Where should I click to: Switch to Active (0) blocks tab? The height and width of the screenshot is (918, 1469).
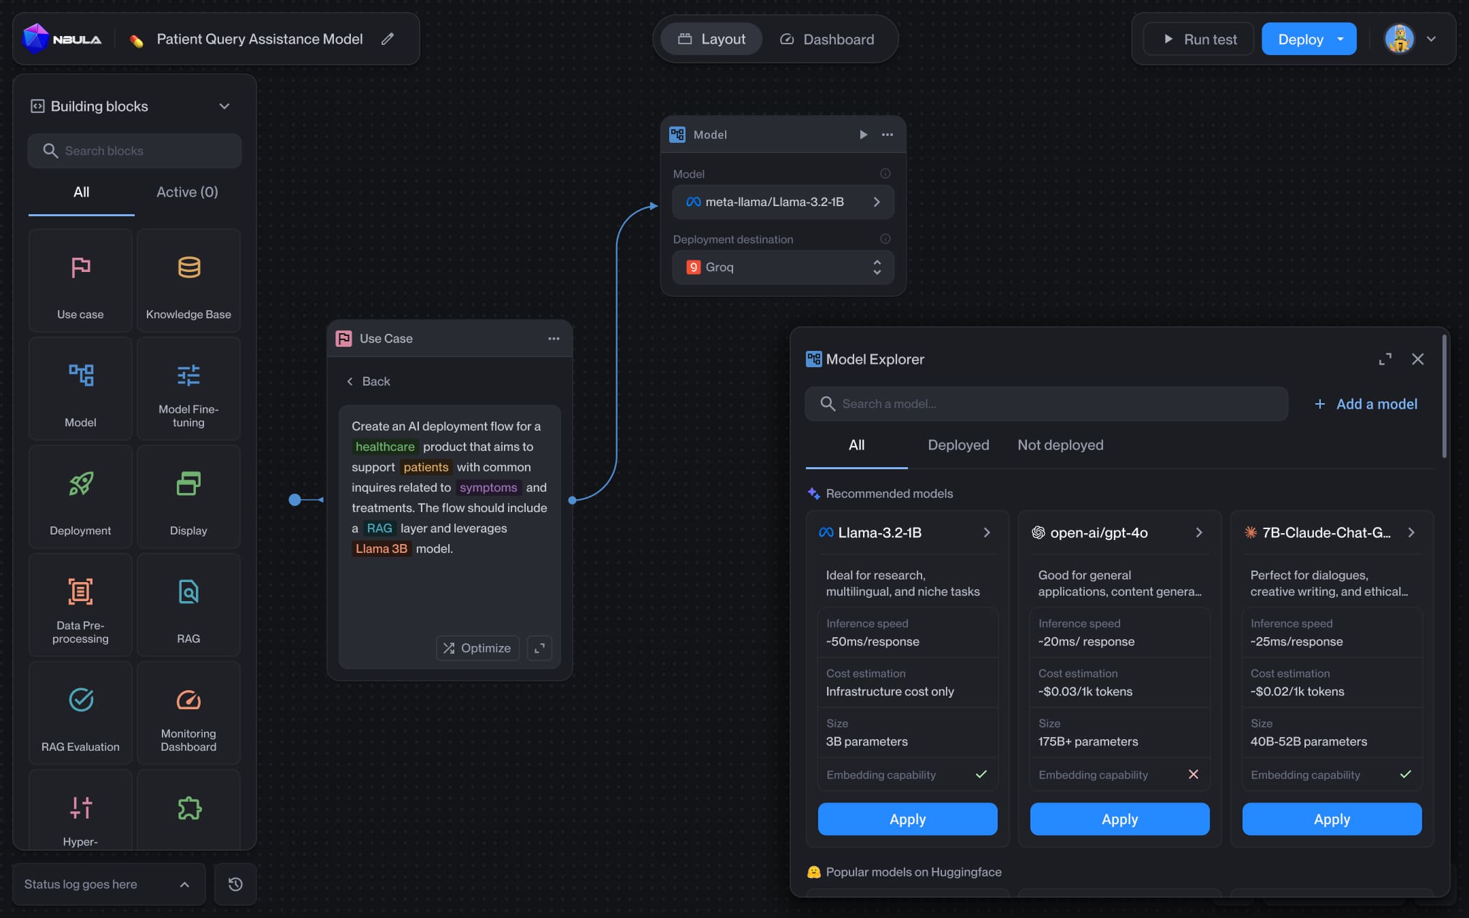click(x=187, y=192)
